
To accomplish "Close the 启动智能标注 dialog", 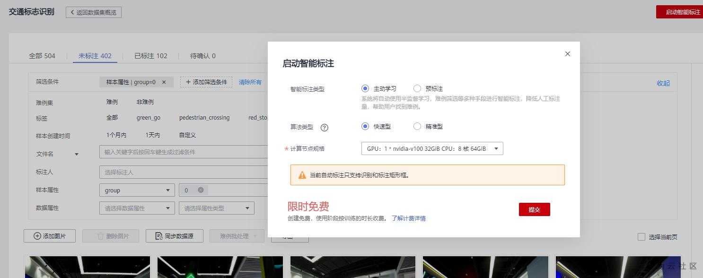I will coord(567,54).
